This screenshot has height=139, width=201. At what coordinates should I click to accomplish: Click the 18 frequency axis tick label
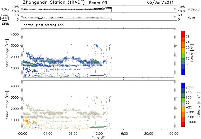coord(17,15)
